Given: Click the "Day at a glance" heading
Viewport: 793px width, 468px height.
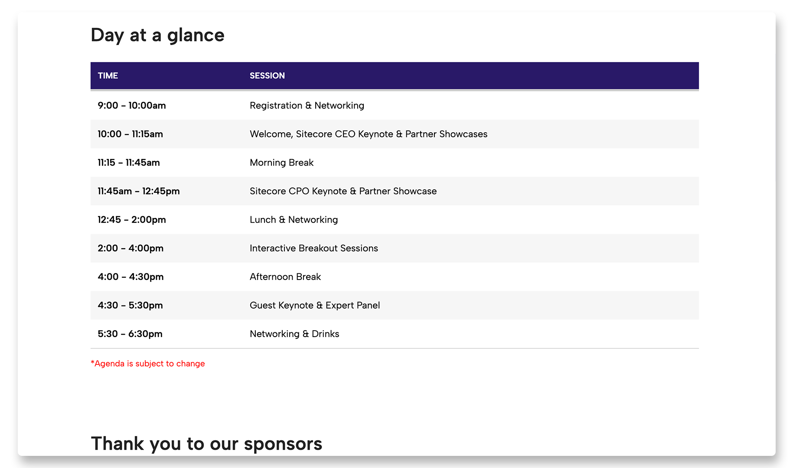Looking at the screenshot, I should click(157, 35).
